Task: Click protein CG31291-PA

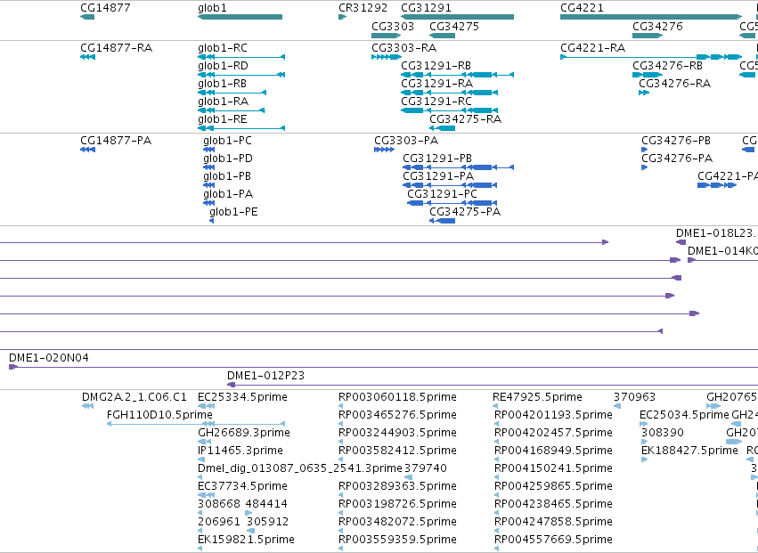Action: click(x=450, y=185)
